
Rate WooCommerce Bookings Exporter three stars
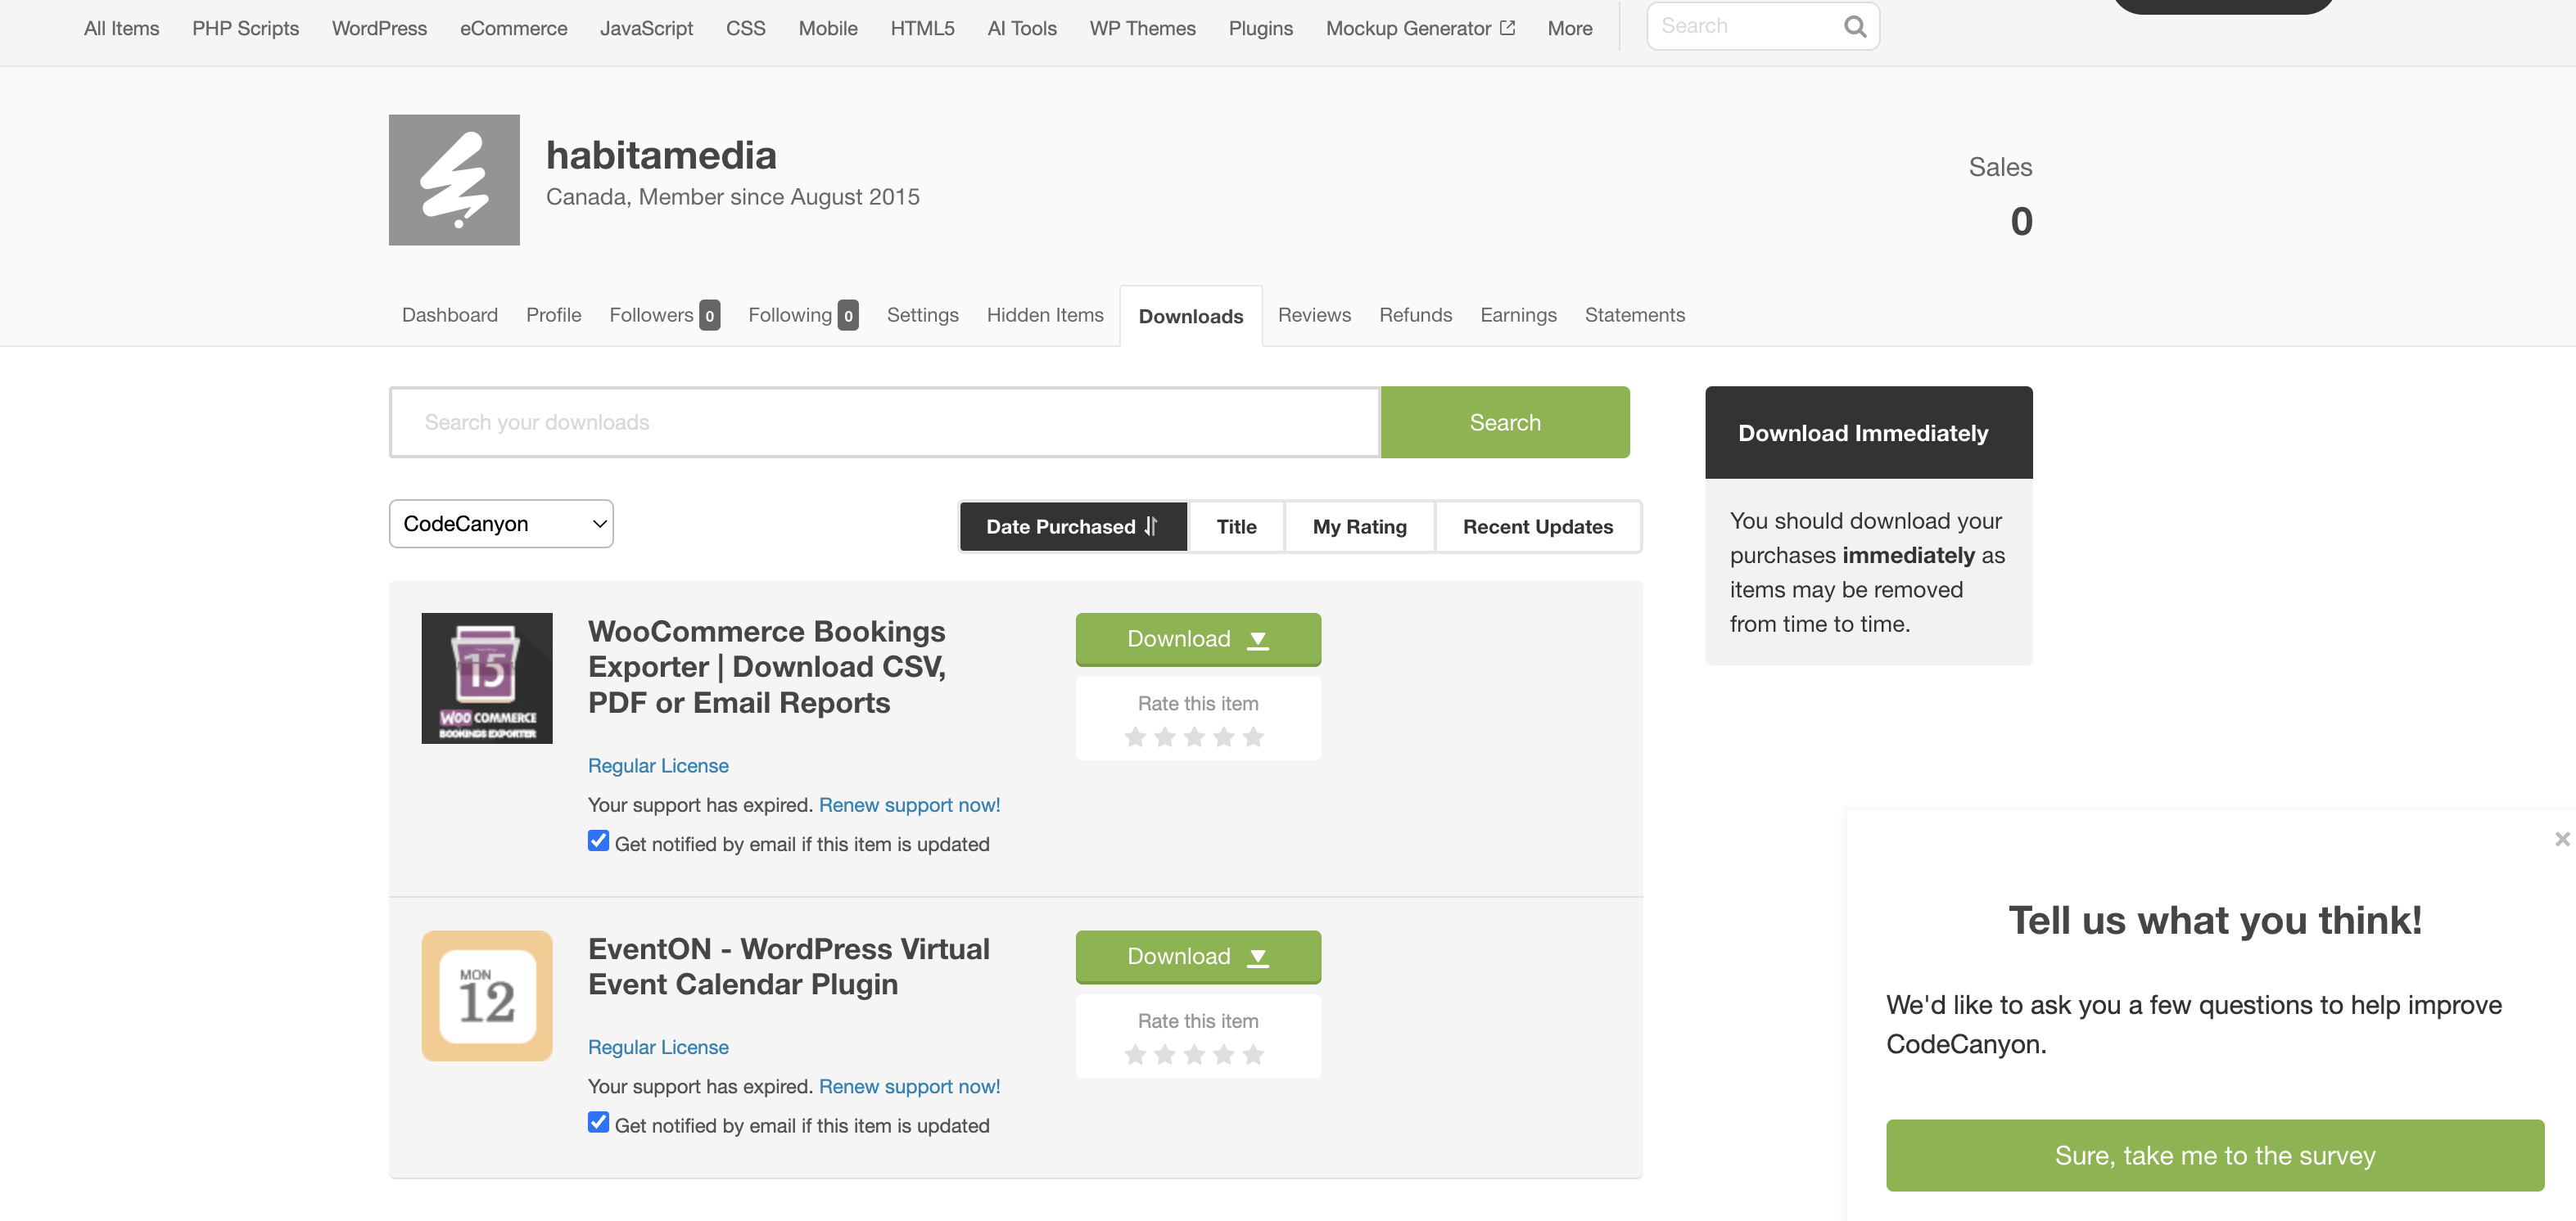click(1194, 737)
